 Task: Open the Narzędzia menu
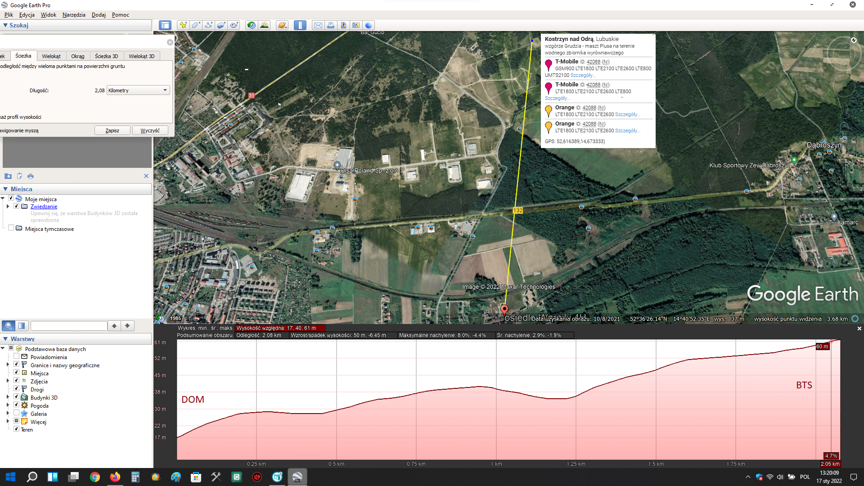click(x=74, y=15)
